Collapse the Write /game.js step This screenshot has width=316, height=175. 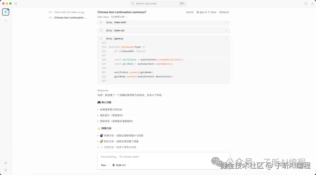click(226, 39)
